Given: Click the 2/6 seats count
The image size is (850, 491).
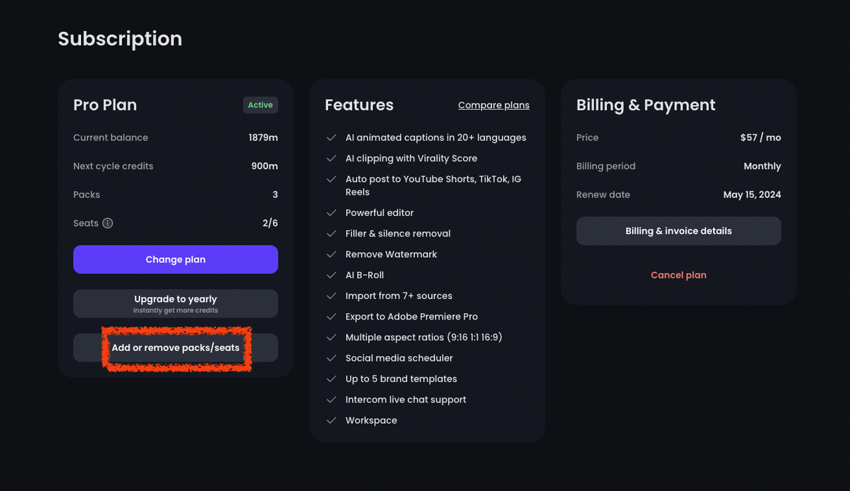Looking at the screenshot, I should coord(270,223).
